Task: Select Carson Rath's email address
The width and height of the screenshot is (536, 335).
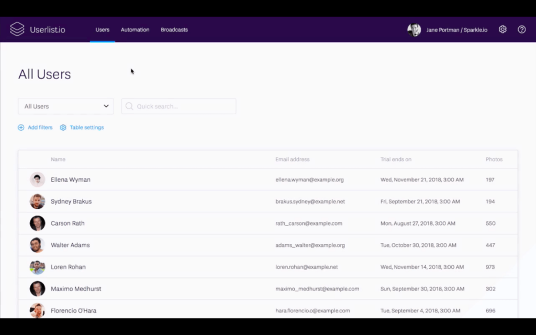Action: tap(309, 224)
